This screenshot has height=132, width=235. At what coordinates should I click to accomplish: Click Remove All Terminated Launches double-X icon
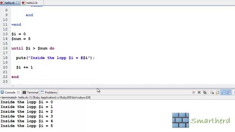pyautogui.click(x=205, y=92)
